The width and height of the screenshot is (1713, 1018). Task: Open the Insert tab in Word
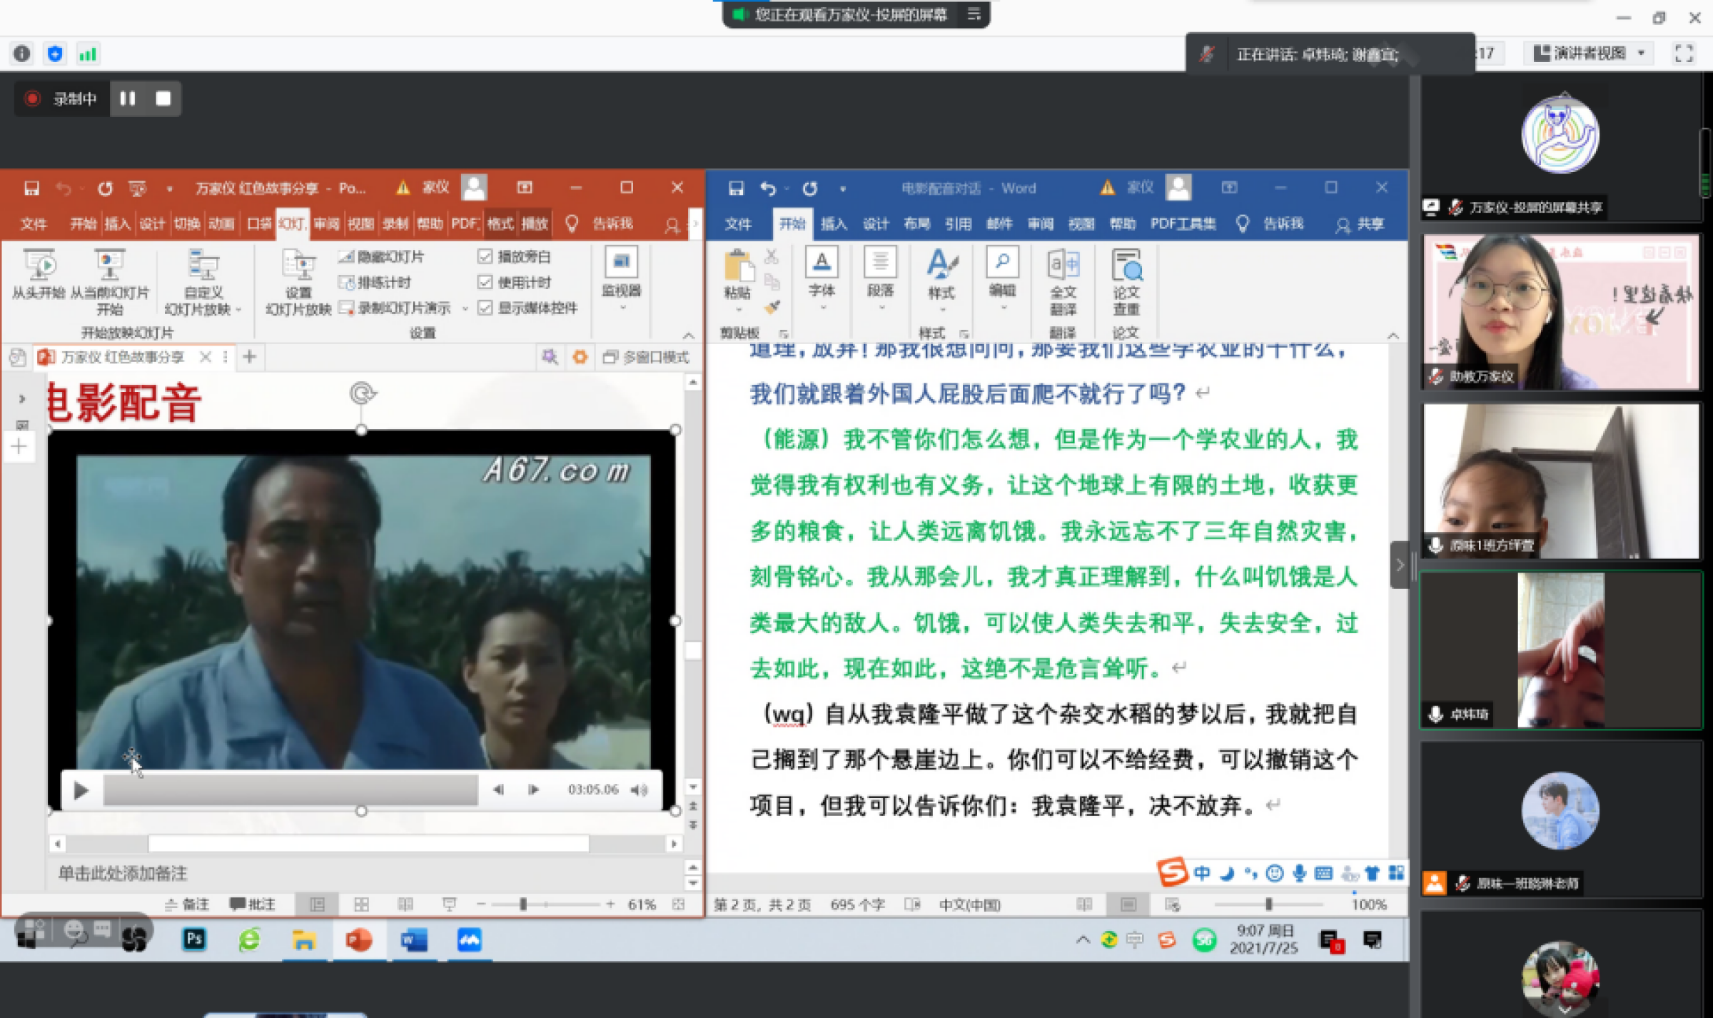(833, 224)
